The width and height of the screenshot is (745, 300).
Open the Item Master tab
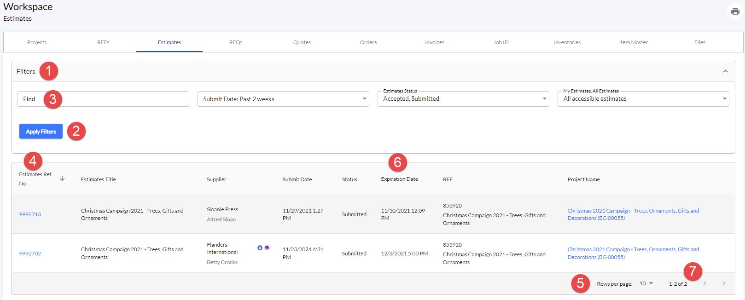coord(634,42)
